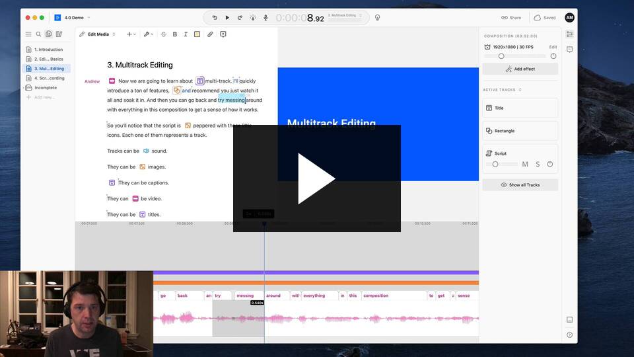Click the title icon before 'titles.'
The image size is (634, 357).
(x=143, y=214)
